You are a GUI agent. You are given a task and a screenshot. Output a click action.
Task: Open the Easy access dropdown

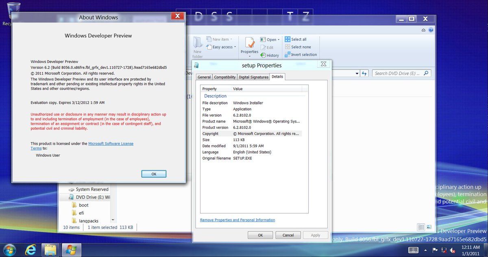pos(224,47)
